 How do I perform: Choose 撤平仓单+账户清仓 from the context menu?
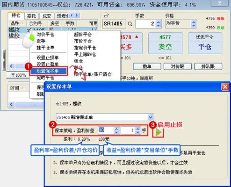[x=93, y=74]
